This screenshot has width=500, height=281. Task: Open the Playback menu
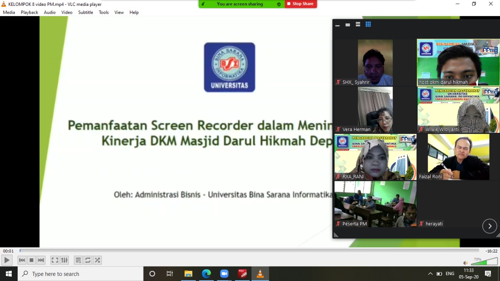[29, 13]
